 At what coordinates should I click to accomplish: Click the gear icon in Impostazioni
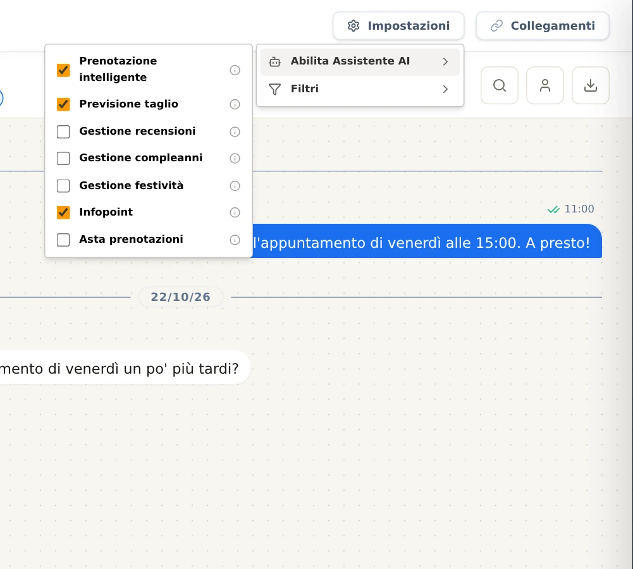coord(353,26)
